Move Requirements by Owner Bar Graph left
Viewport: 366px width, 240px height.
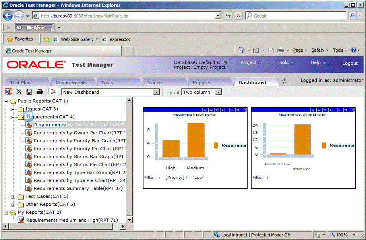(x=313, y=110)
